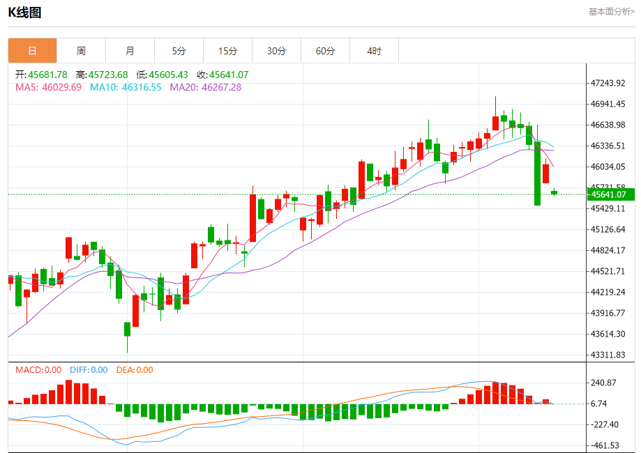Click the MA20 moving average legend
The height and width of the screenshot is (453, 641).
[x=206, y=87]
